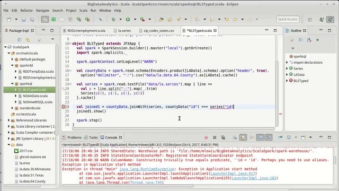
Task: Switch to zip_codes_states.csv tab
Action: point(159,31)
